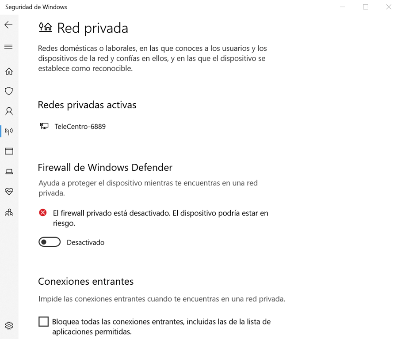Open the App and browser control icon
Screen dimensions: 397x339
[9, 151]
